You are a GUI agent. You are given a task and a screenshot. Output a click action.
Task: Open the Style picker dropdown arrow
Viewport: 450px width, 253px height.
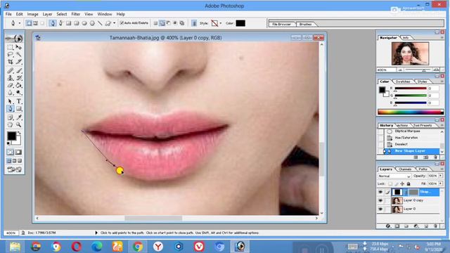(221, 23)
